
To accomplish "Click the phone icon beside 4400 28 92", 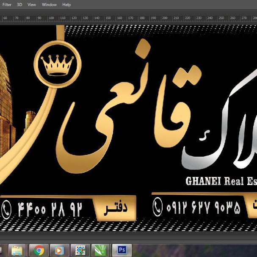I will (6, 209).
